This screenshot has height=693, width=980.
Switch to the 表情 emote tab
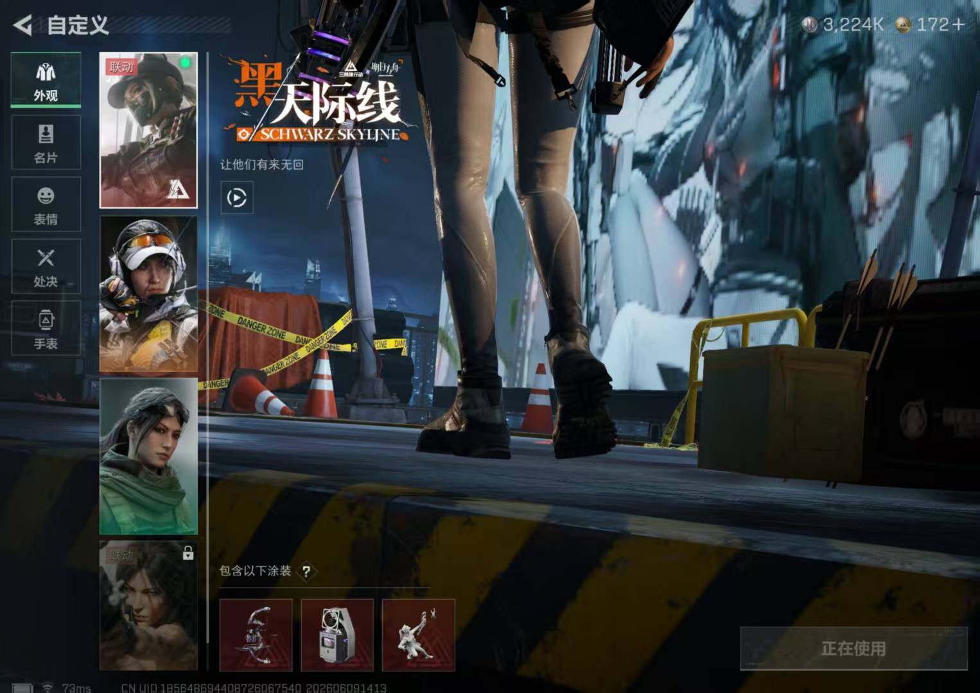46,204
